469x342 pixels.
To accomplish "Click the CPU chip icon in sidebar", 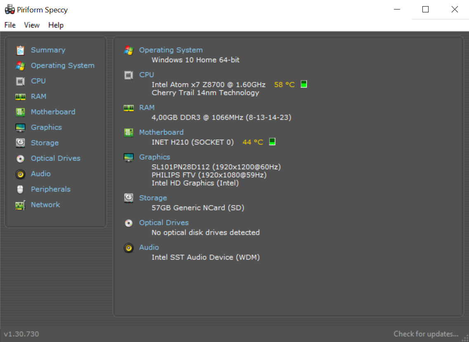I will [20, 81].
